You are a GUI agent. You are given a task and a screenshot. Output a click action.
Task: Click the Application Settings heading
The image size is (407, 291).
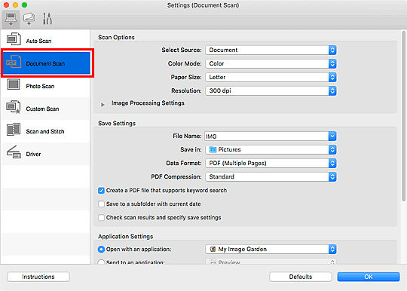pyautogui.click(x=126, y=237)
